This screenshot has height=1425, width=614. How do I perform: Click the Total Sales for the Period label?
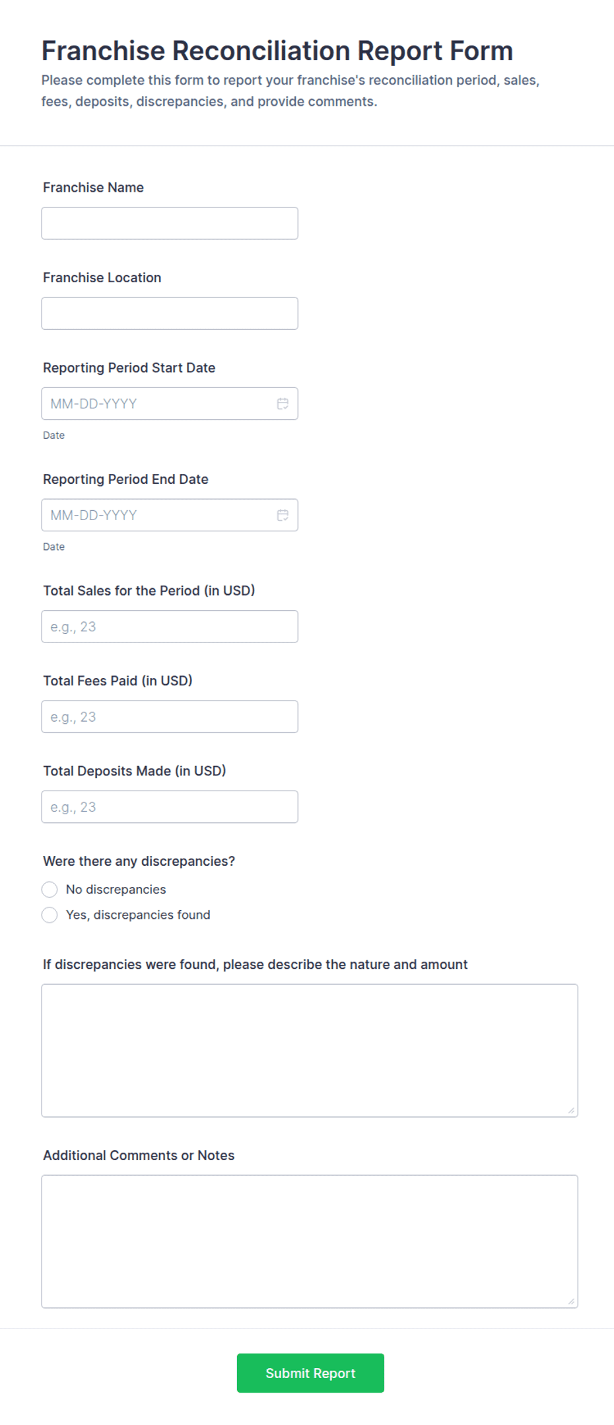pyautogui.click(x=149, y=590)
